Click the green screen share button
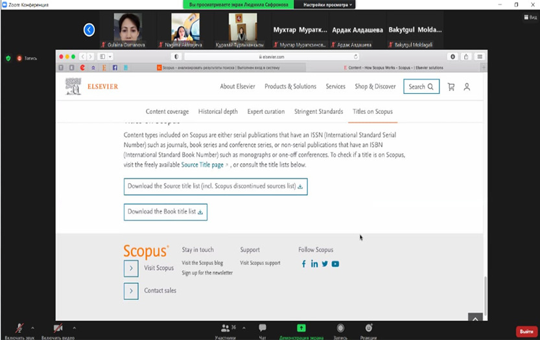This screenshot has width=540, height=340. [301, 328]
